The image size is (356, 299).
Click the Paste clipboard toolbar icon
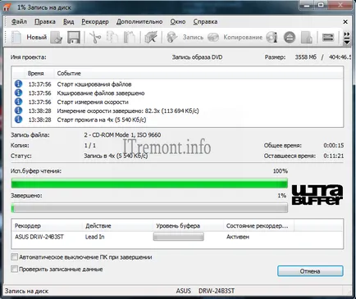[129, 38]
